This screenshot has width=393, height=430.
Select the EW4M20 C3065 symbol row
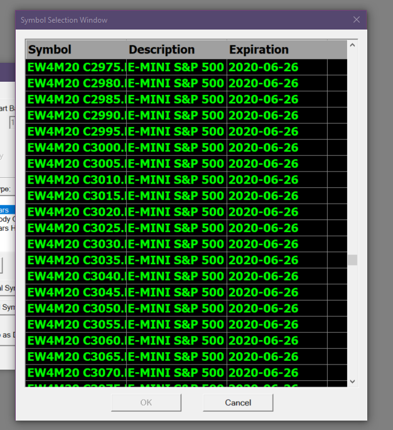point(186,356)
